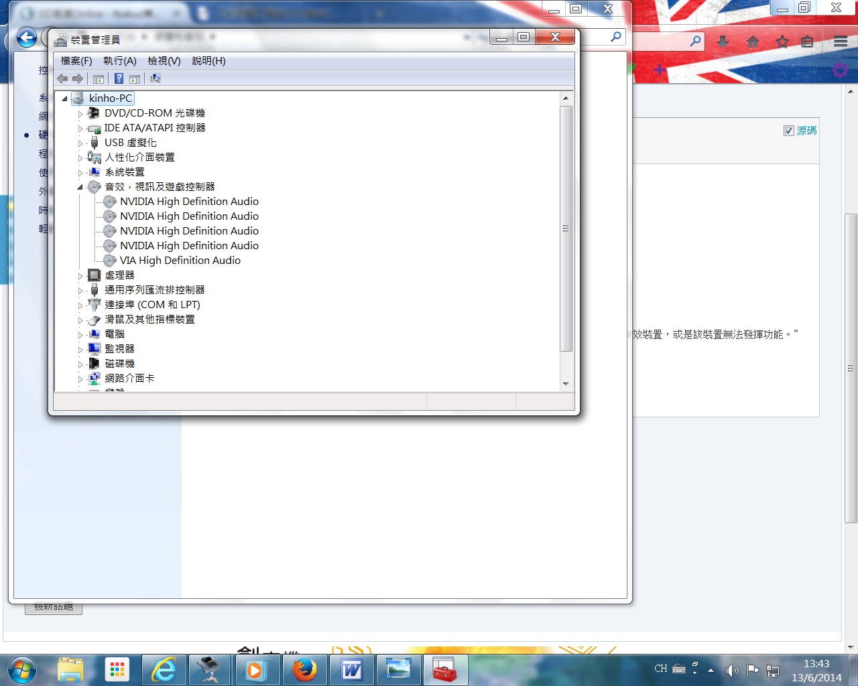Expand the 人性化介面裝置 category
This screenshot has height=686, width=858.
tap(80, 158)
